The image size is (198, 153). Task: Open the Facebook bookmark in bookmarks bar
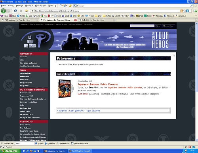pos(169,16)
